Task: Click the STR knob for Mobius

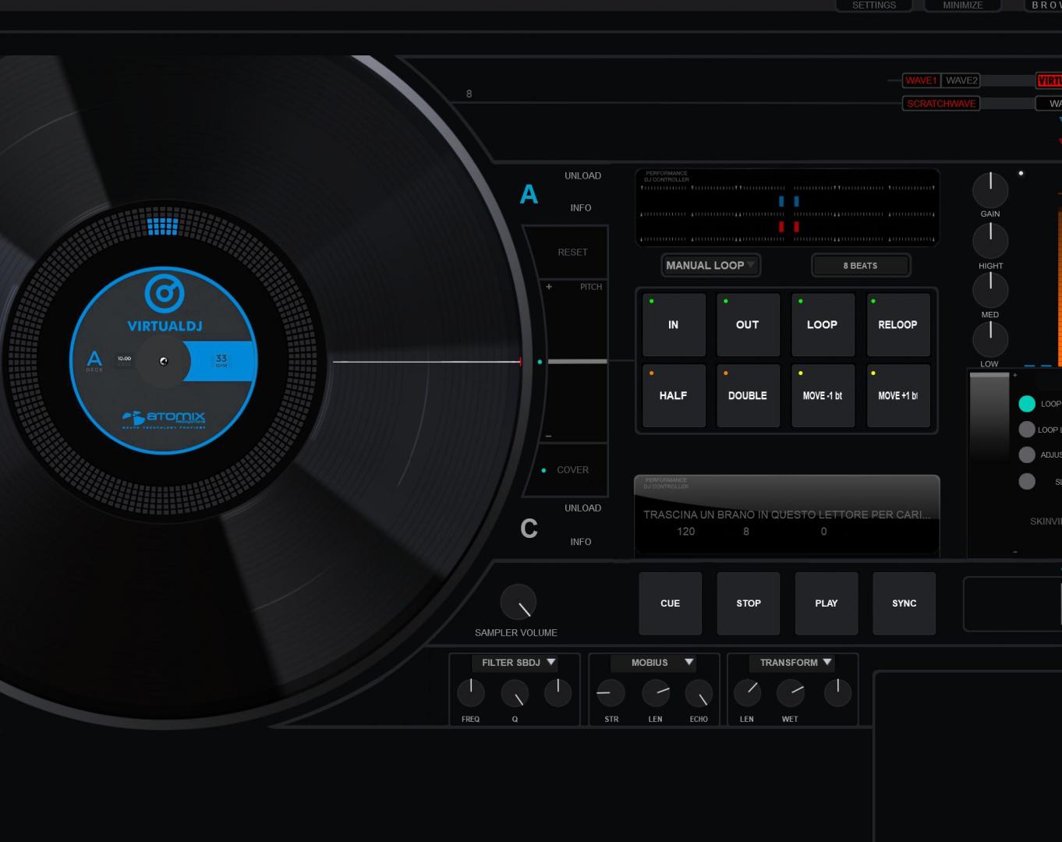Action: click(611, 692)
